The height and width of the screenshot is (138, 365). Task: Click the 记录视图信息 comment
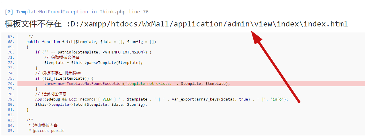pyautogui.click(x=51, y=94)
